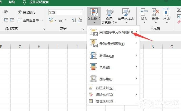Select column O header

(x=172, y=47)
